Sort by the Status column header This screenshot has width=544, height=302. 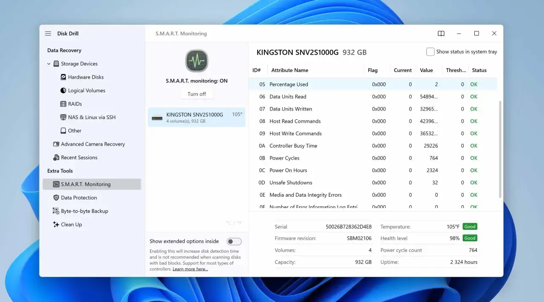tap(479, 71)
